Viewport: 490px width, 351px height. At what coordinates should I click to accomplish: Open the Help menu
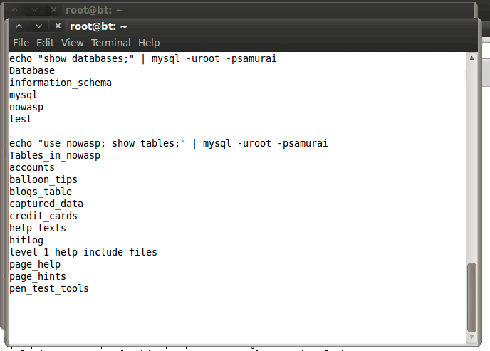click(x=149, y=43)
